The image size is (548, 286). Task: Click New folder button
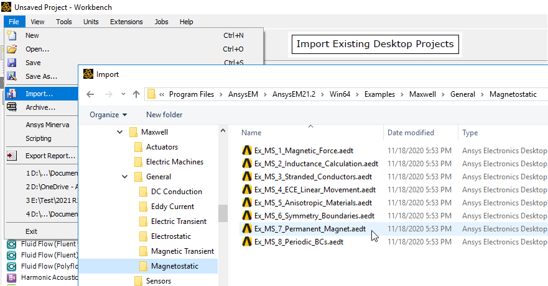pos(164,114)
